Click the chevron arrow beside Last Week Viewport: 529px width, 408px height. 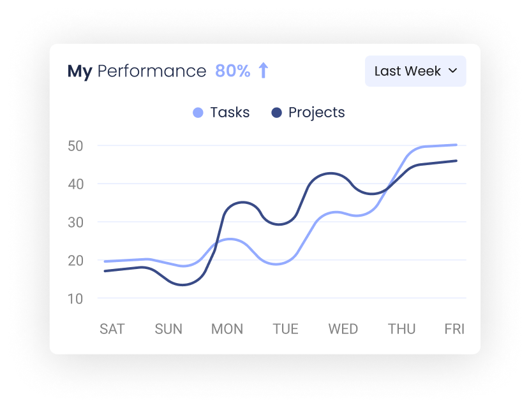pyautogui.click(x=453, y=71)
